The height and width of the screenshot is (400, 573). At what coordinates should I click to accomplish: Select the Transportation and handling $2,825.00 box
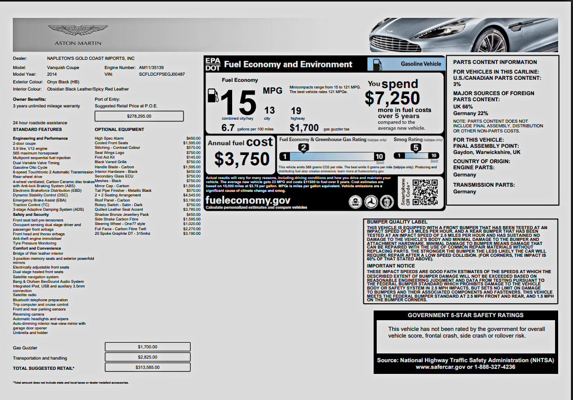[x=148, y=357]
